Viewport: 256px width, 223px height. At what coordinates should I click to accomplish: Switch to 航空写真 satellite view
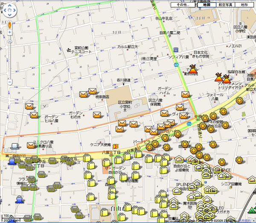225,5
